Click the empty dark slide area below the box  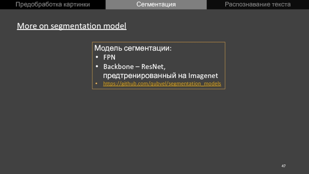154,128
